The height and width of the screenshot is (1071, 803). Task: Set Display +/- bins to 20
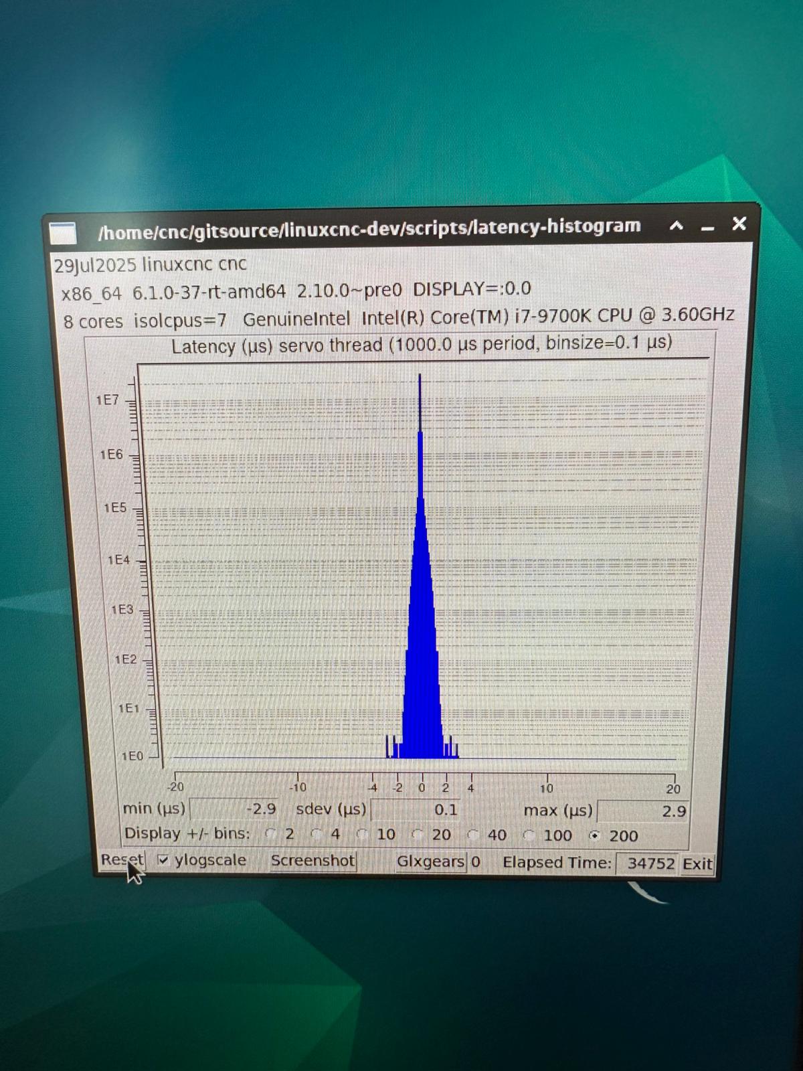417,835
